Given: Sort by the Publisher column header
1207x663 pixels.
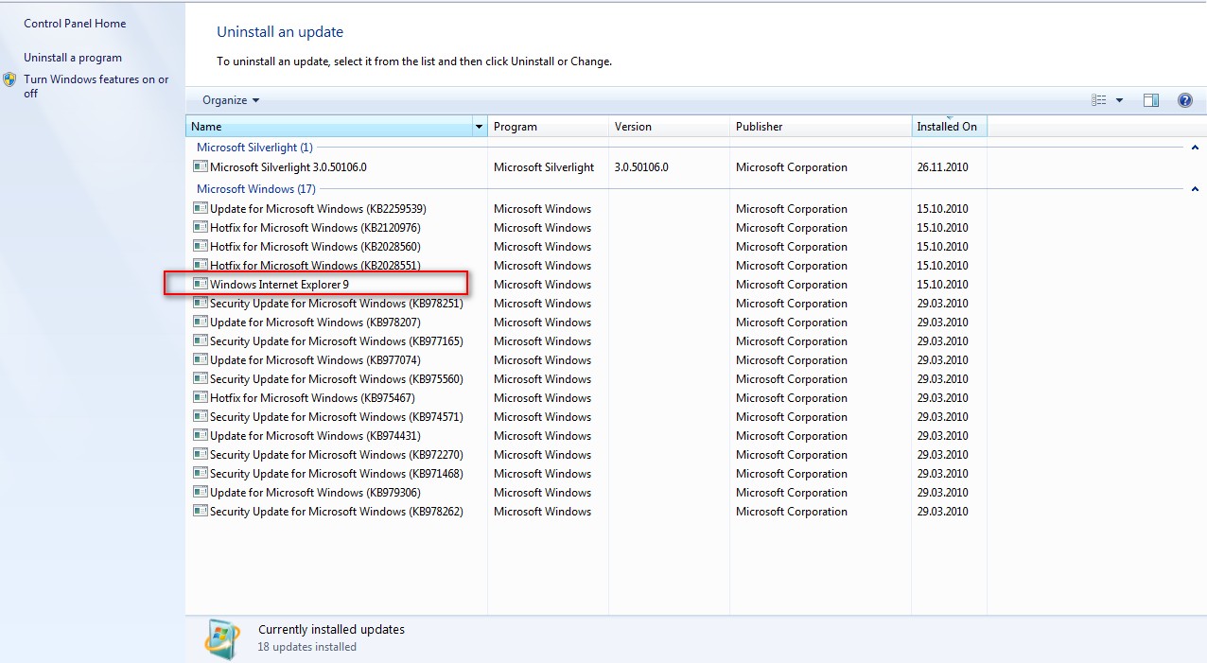Looking at the screenshot, I should click(x=820, y=127).
